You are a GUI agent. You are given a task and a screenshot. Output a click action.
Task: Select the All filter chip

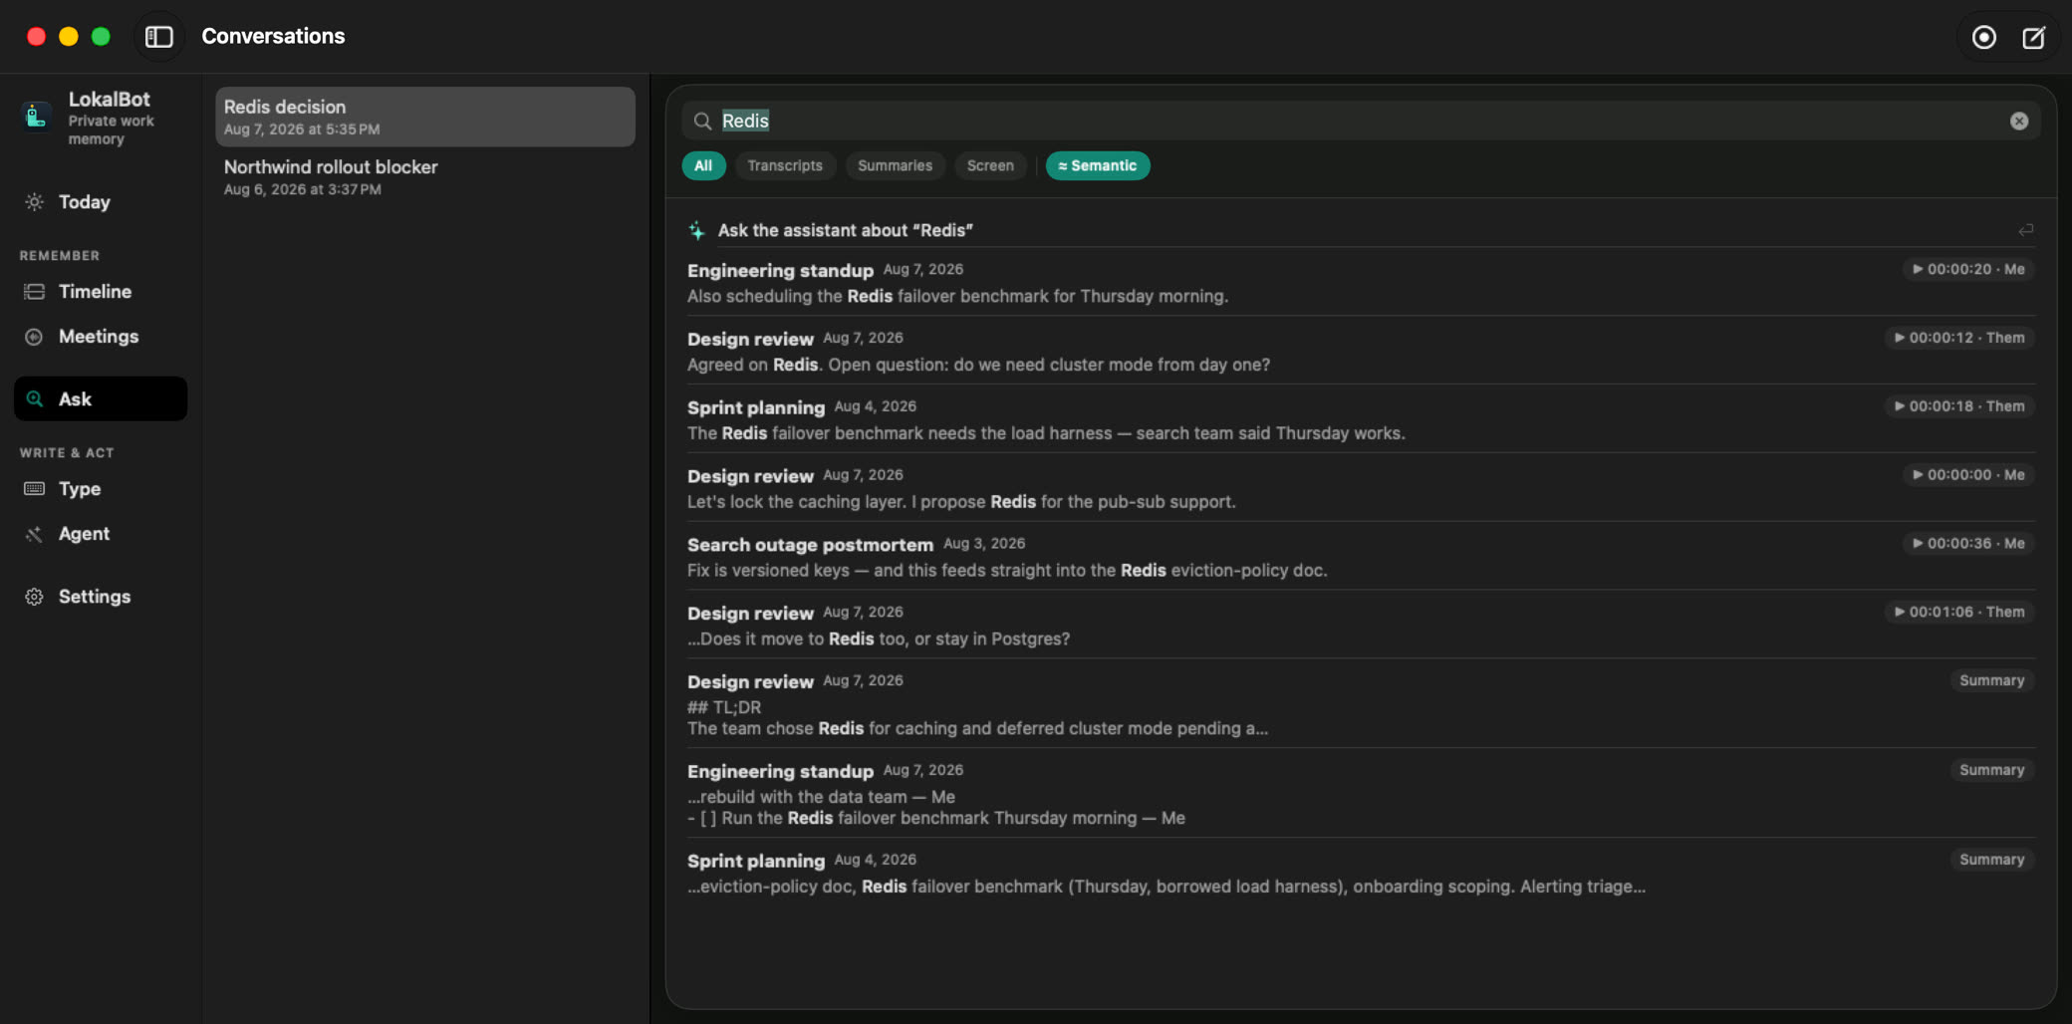[x=703, y=165]
